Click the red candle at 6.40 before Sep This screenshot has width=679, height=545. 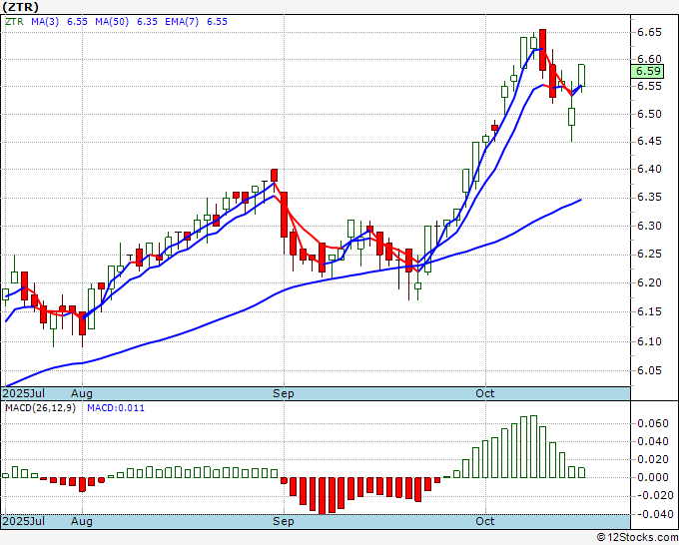275,176
